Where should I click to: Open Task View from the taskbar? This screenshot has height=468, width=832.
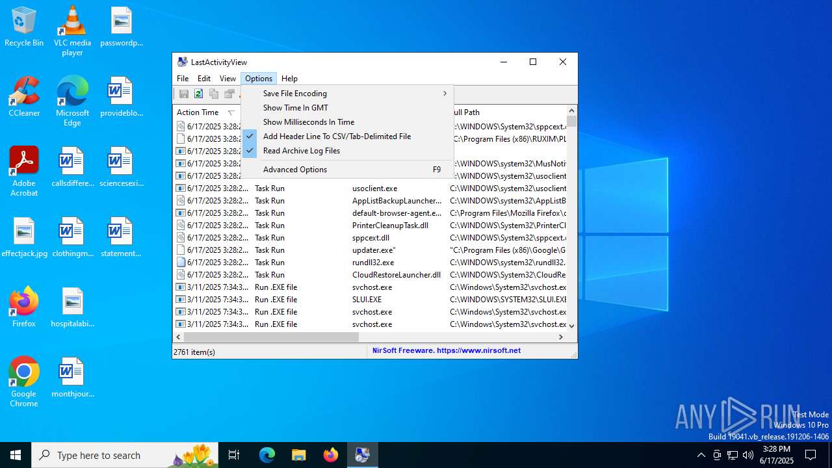point(234,455)
